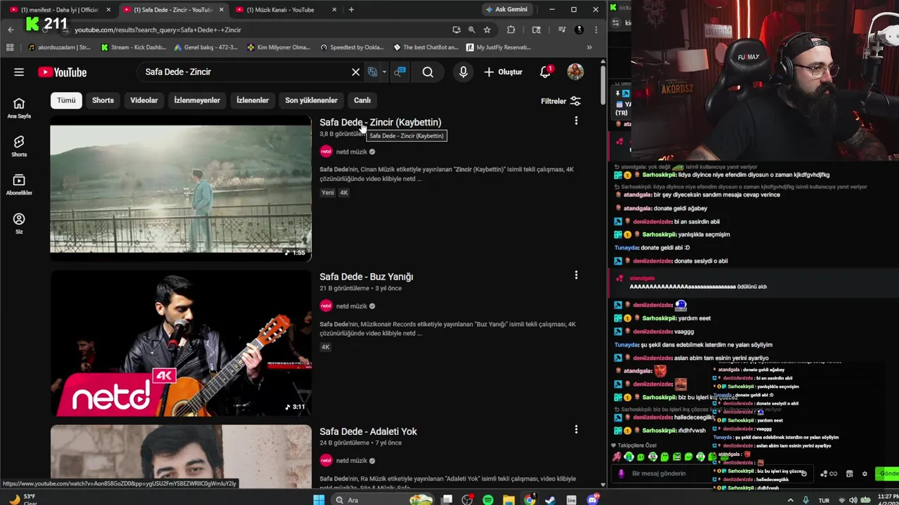The image size is (899, 505).
Task: Open the translate dropdown arrow in search box
Action: (383, 72)
